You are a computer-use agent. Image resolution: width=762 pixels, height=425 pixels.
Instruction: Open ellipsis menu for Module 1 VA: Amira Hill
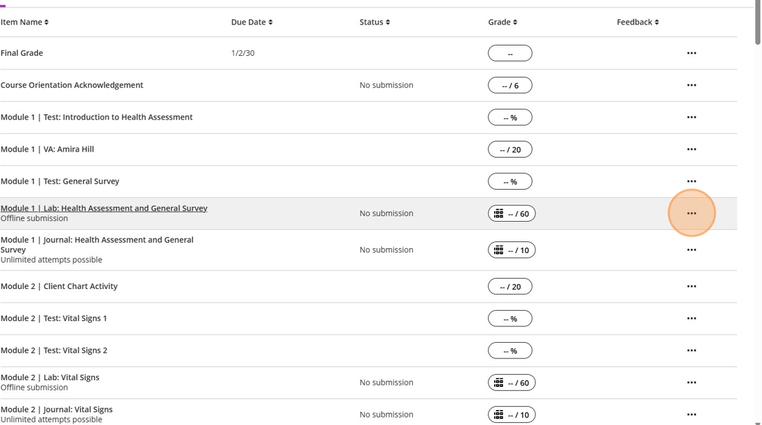point(691,150)
